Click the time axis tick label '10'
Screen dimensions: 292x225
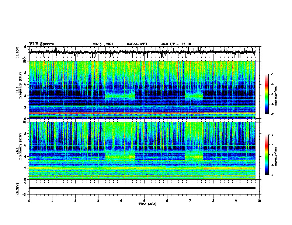259,201
